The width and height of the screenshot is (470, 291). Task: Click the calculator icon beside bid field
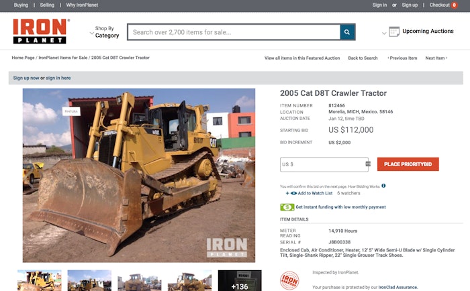(x=368, y=164)
